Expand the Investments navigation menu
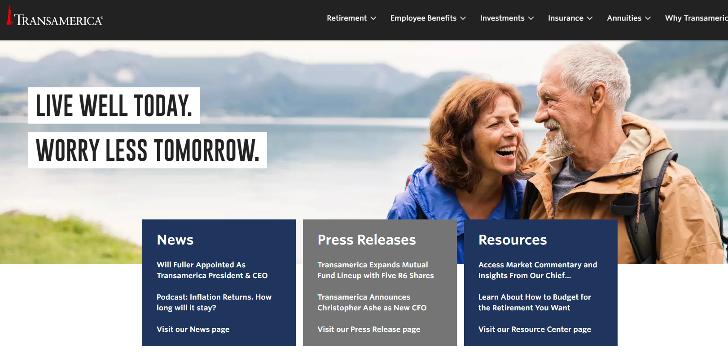The image size is (728, 352). tap(507, 18)
